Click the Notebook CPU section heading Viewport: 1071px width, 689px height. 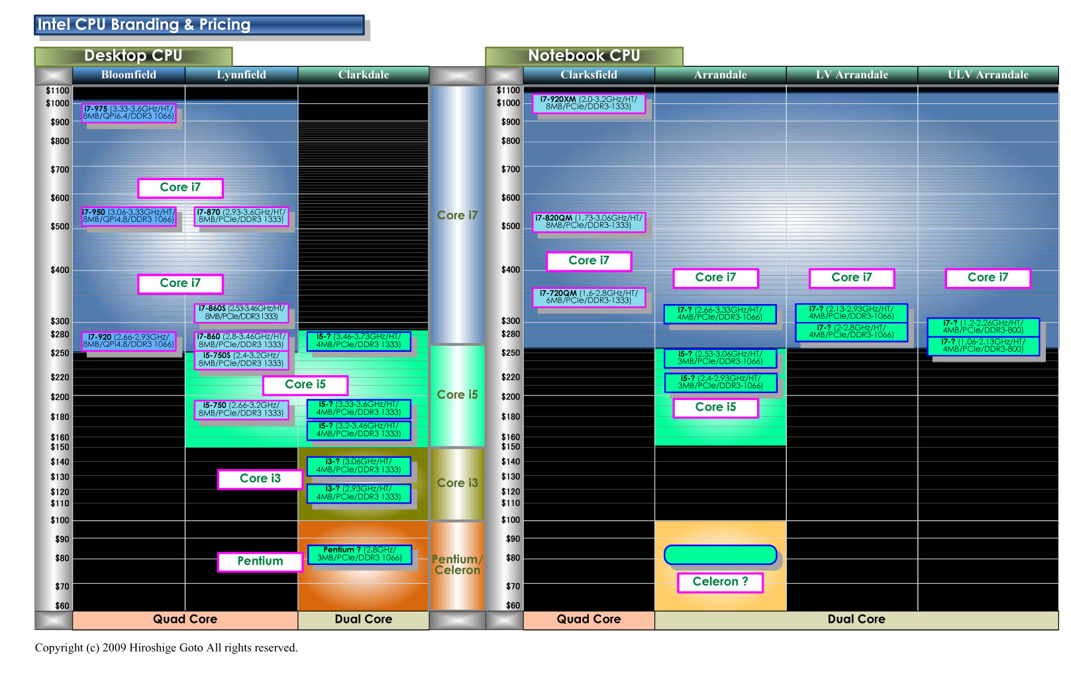[x=584, y=56]
